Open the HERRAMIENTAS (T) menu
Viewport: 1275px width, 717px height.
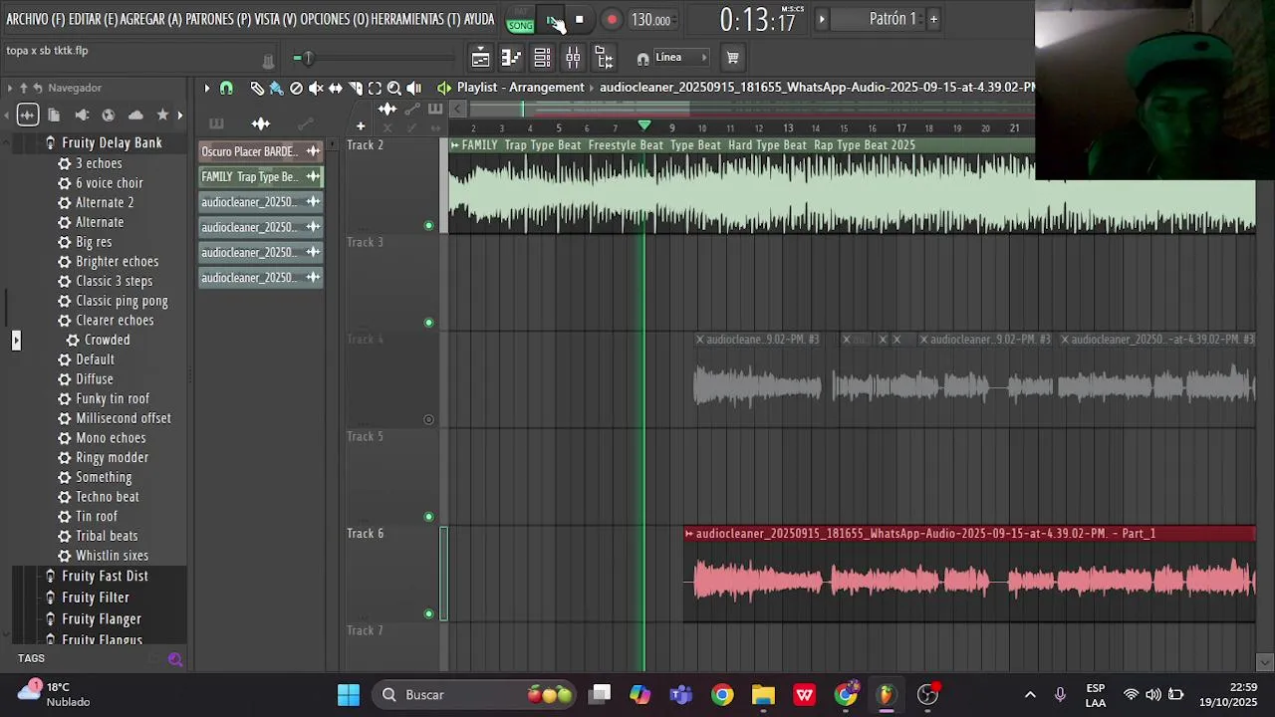click(x=415, y=20)
